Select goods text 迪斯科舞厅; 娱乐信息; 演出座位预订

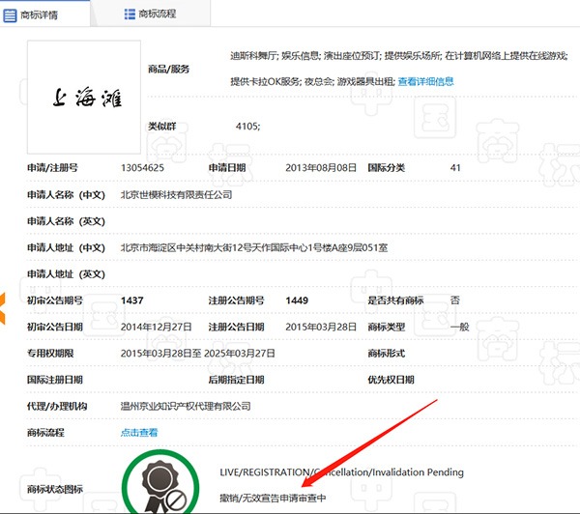pos(305,56)
